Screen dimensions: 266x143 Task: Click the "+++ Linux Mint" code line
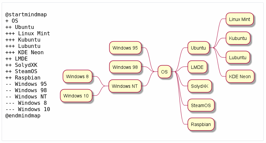28,33
